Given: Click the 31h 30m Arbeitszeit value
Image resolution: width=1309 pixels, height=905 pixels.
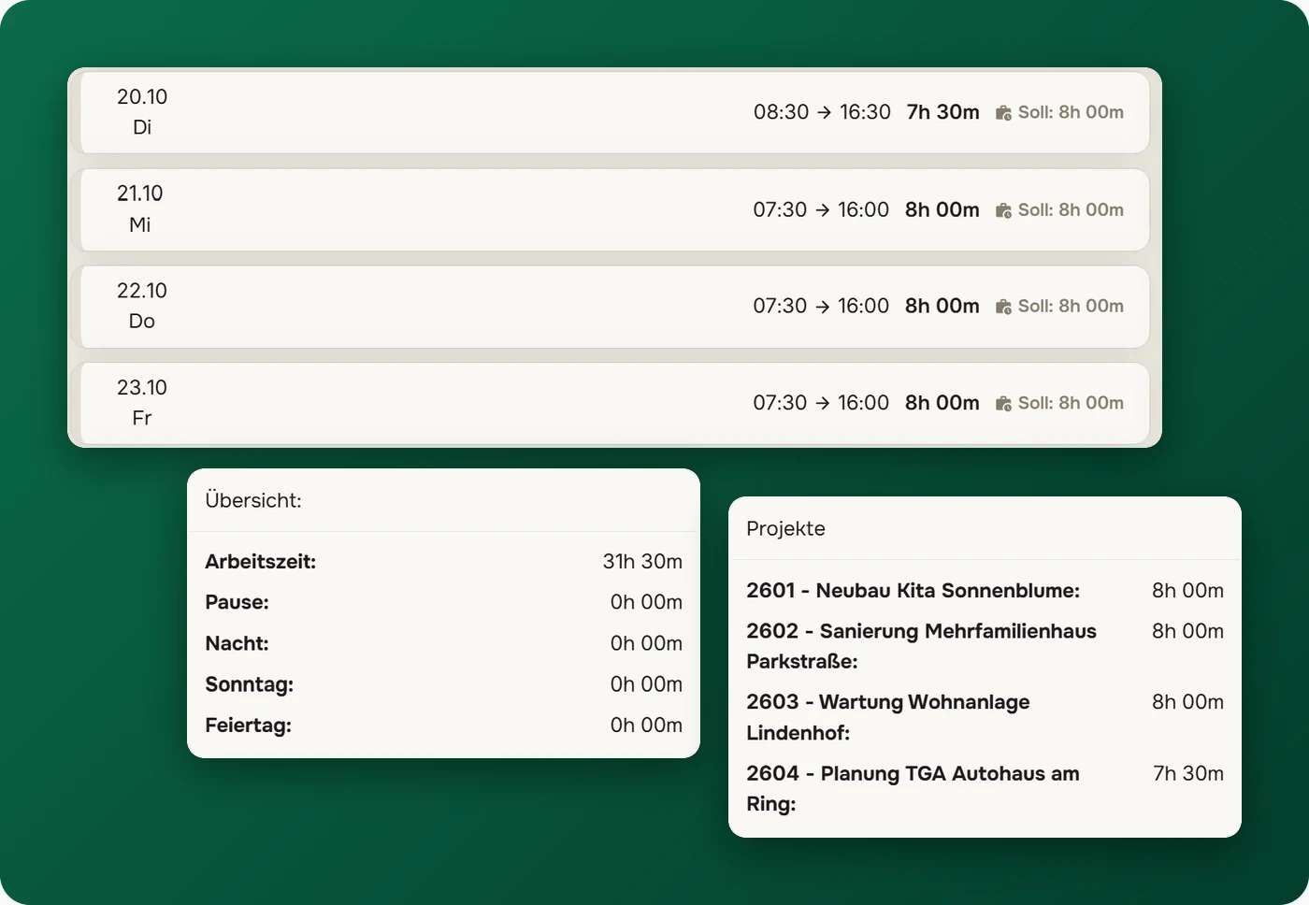Looking at the screenshot, I should 642,562.
